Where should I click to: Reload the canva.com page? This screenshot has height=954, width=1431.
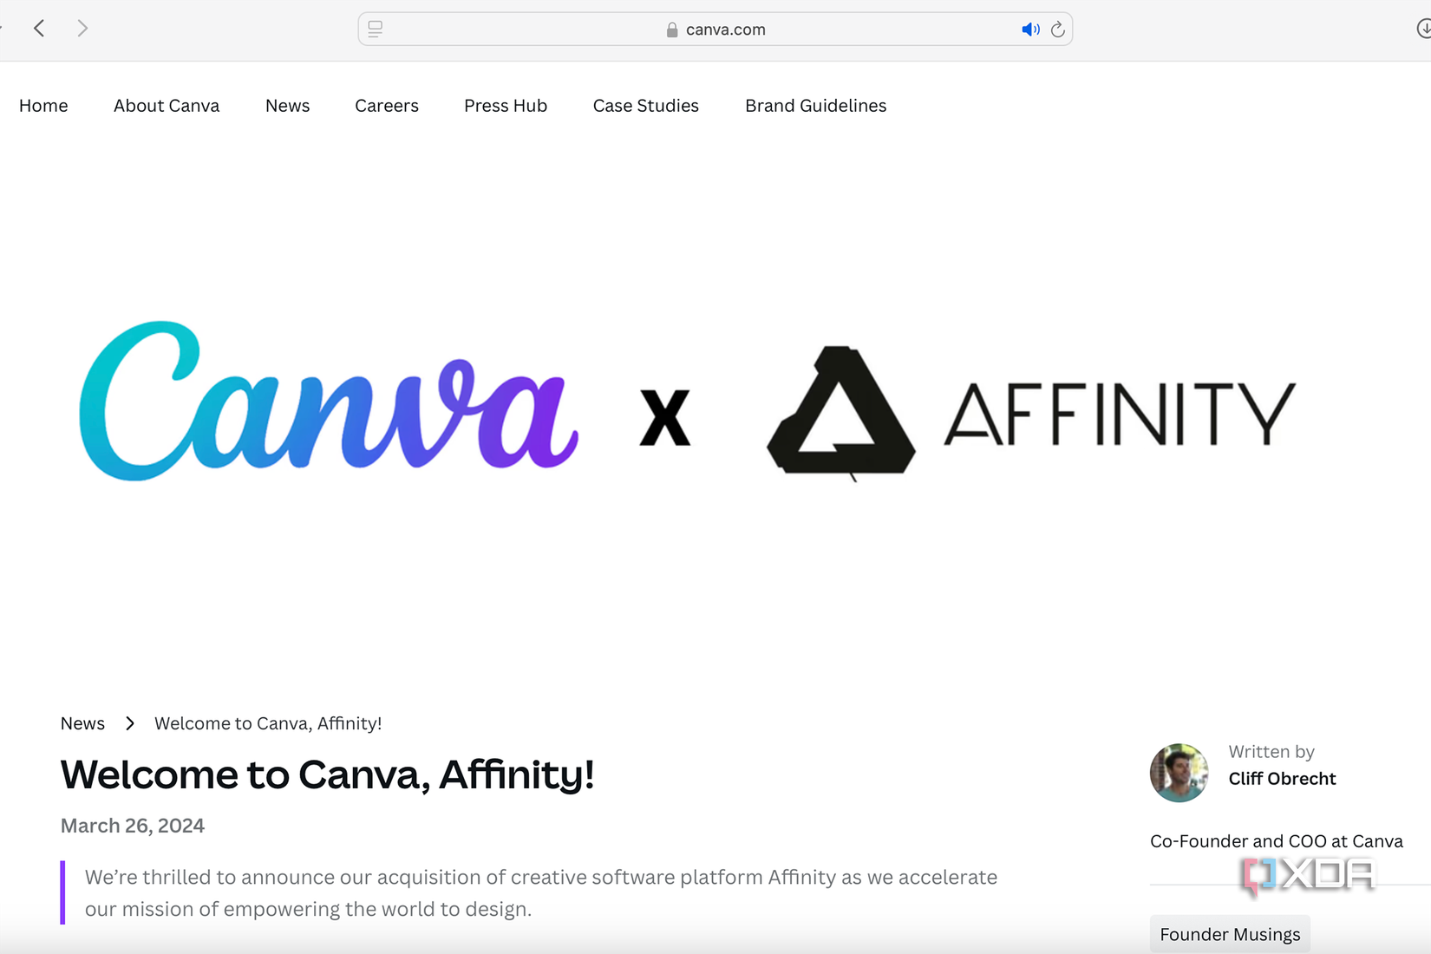click(x=1057, y=29)
